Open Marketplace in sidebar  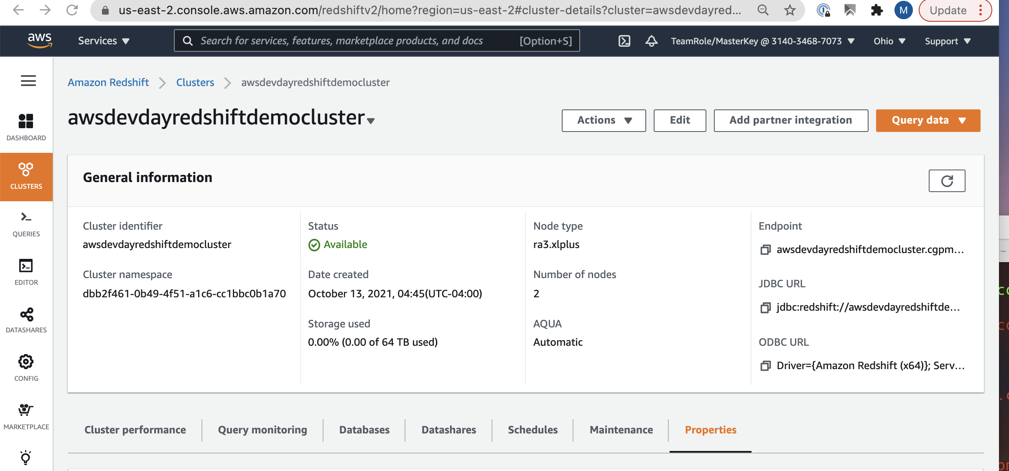26,417
